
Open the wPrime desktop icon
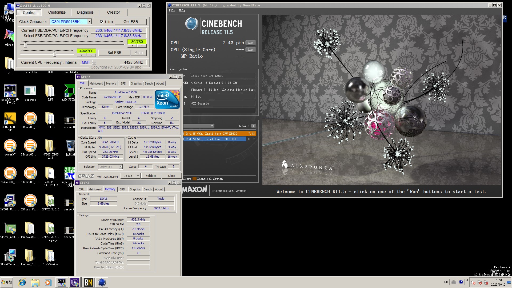tap(10, 37)
